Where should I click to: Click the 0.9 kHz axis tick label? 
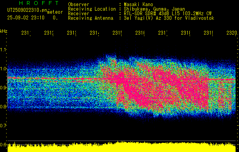coord(3,88)
